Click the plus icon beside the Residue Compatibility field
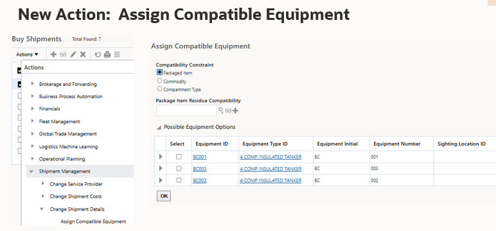Screen dimensions: 496x231 pos(235,110)
